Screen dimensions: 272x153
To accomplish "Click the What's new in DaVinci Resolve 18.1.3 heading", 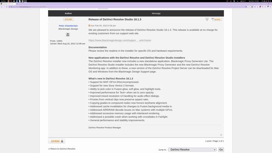I will click(110, 79).
